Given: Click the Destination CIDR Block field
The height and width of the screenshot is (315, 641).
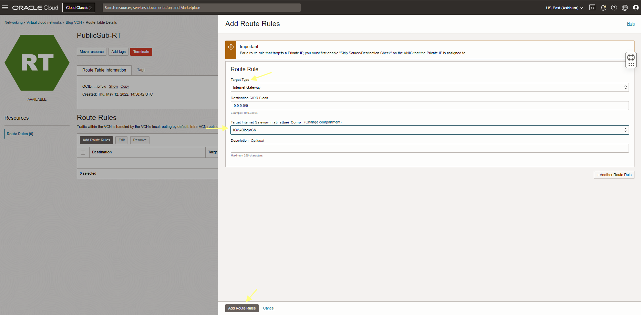Looking at the screenshot, I should [x=430, y=106].
